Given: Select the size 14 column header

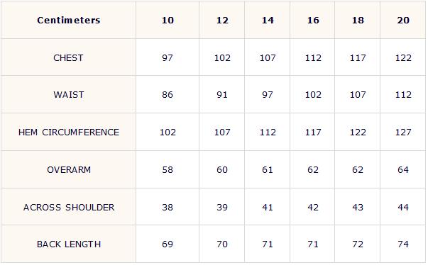Looking at the screenshot, I should click(268, 20).
